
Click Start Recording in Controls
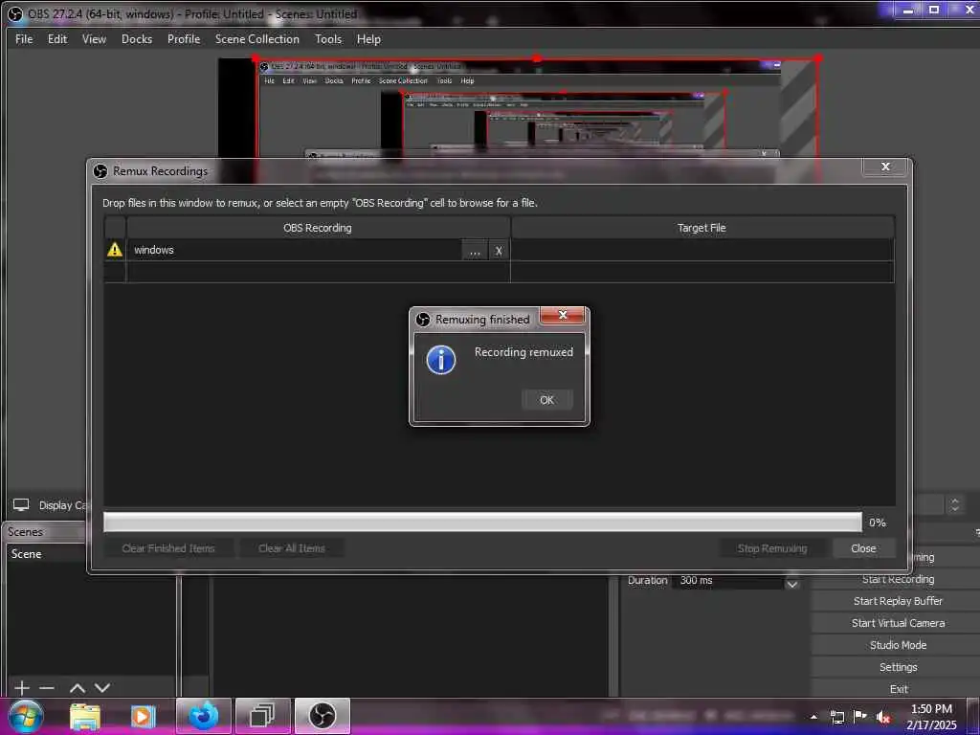(x=898, y=579)
